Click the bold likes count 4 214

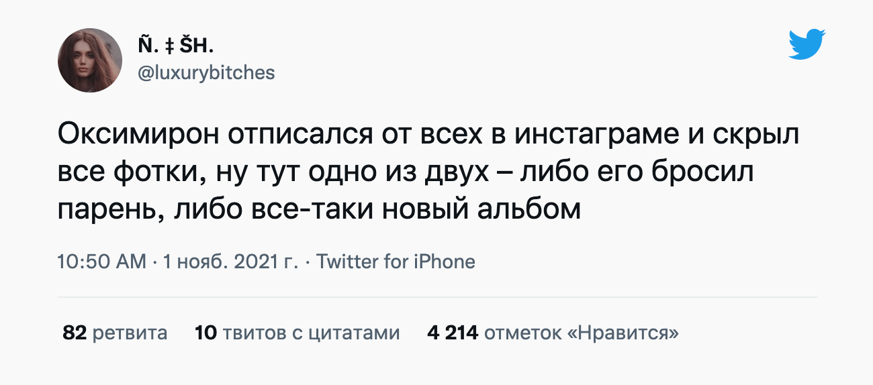pyautogui.click(x=453, y=333)
